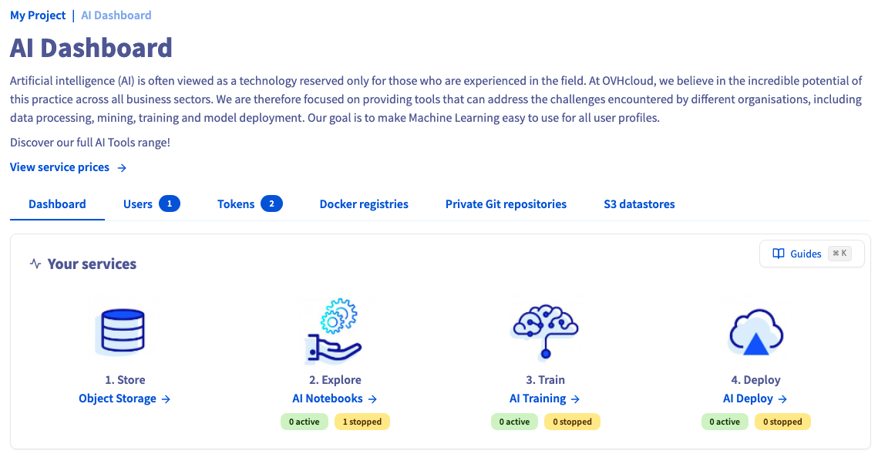Select the Docker registries tab
The width and height of the screenshot is (878, 454).
364,204
